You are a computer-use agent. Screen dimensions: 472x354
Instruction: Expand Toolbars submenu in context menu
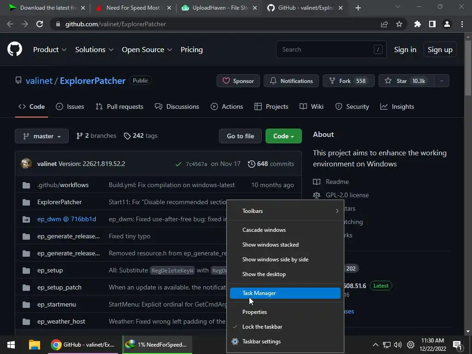pyautogui.click(x=285, y=211)
